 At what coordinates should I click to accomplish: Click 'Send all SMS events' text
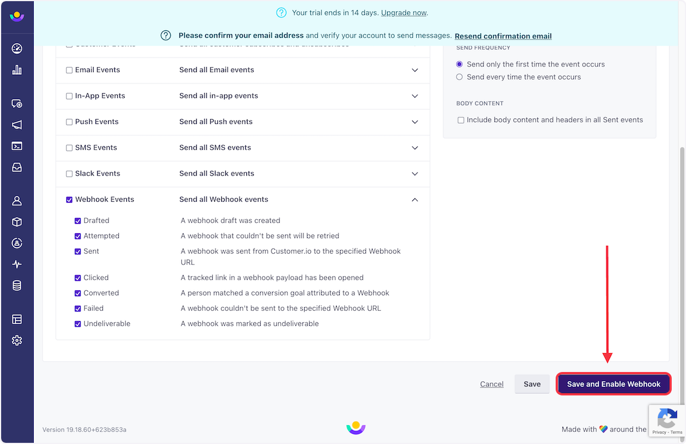click(215, 147)
